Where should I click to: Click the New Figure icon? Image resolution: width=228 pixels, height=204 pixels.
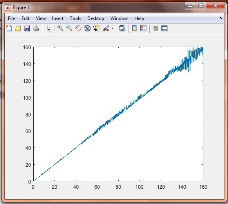click(9, 28)
